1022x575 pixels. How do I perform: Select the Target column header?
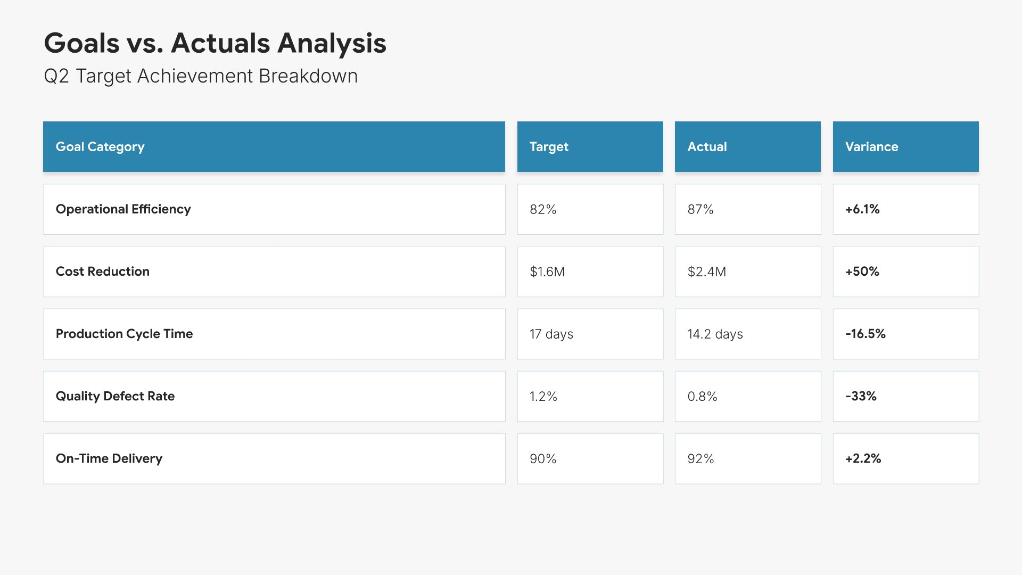pyautogui.click(x=549, y=147)
